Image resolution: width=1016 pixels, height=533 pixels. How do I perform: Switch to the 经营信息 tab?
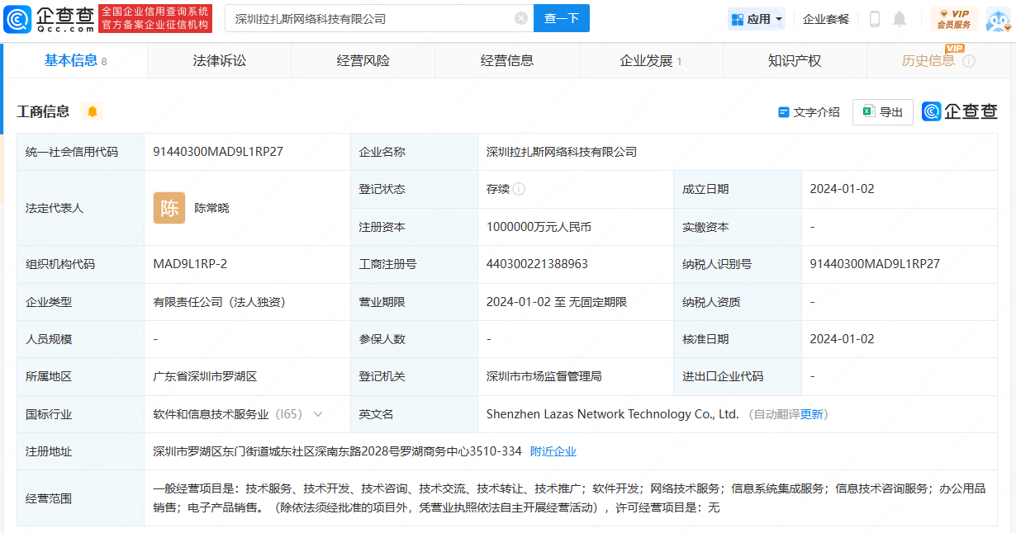click(x=507, y=60)
